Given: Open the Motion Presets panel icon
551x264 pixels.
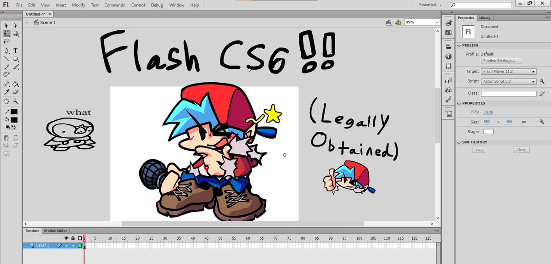Looking at the screenshot, I should click(x=448, y=99).
